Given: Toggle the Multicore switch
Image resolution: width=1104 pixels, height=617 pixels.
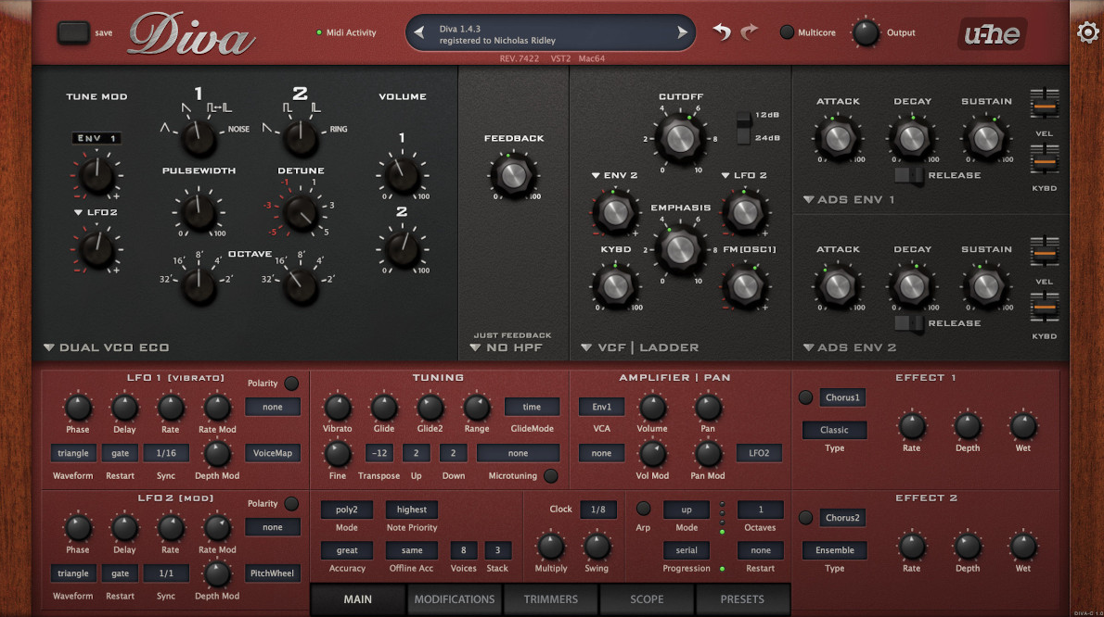Looking at the screenshot, I should coord(787,32).
